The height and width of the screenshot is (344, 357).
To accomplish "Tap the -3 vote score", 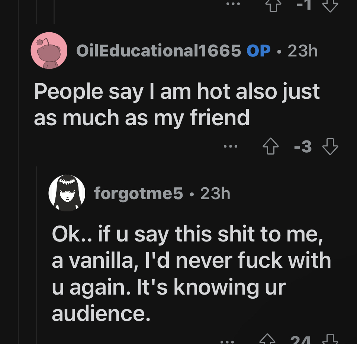I will click(x=303, y=146).
